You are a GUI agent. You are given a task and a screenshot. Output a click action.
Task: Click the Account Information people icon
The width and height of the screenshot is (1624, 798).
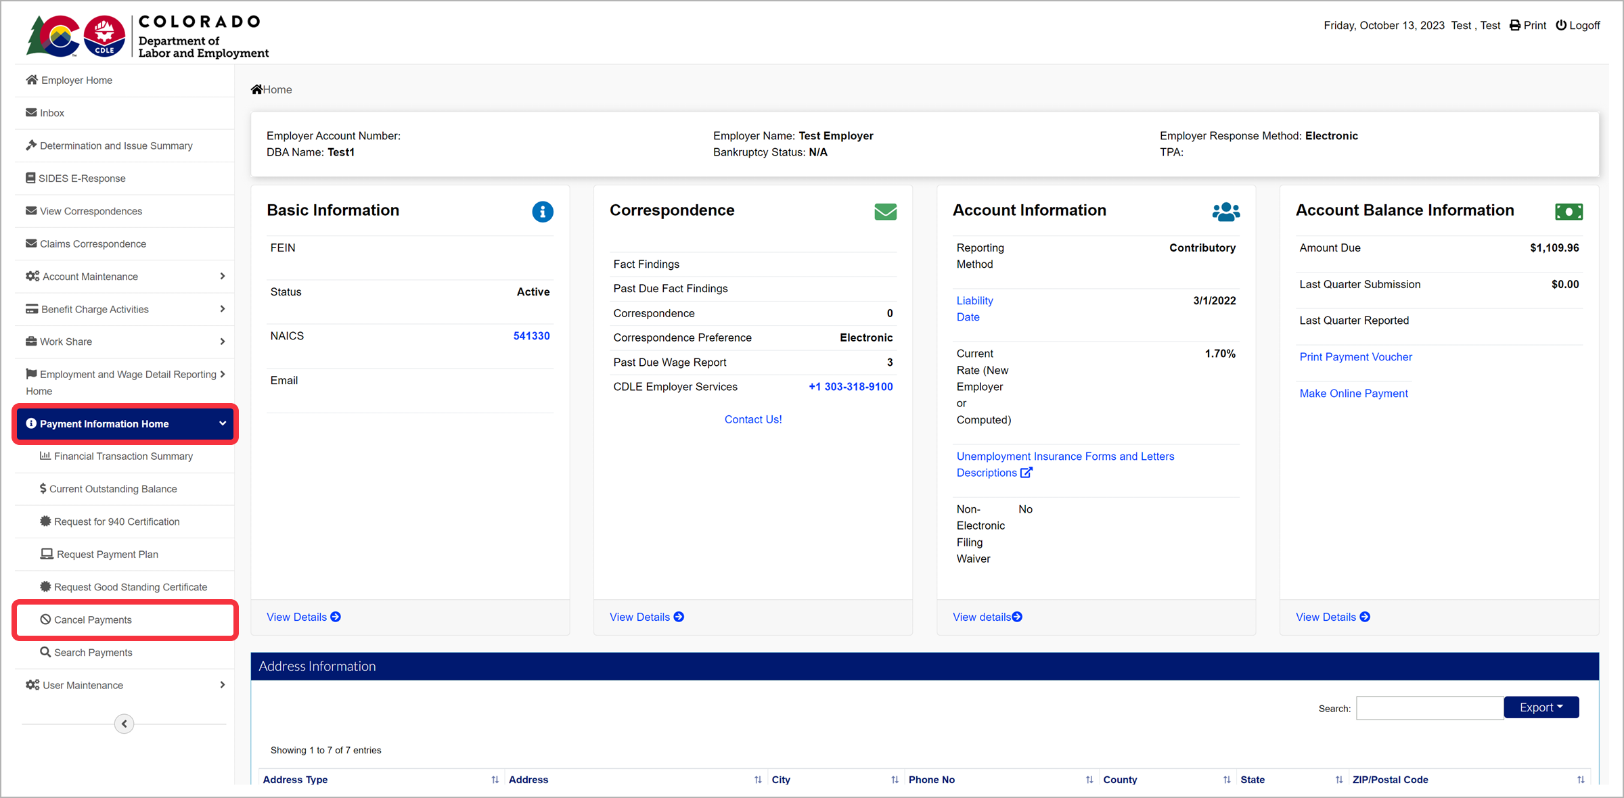pos(1225,212)
